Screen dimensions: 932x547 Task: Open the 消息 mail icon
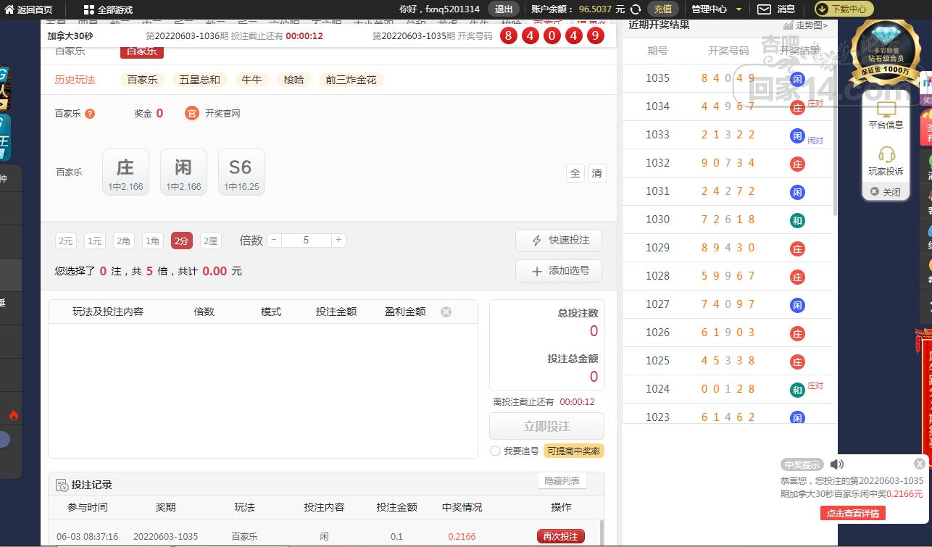764,9
